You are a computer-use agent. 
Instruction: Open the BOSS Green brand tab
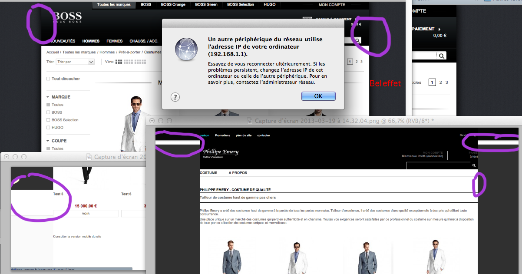pos(206,5)
